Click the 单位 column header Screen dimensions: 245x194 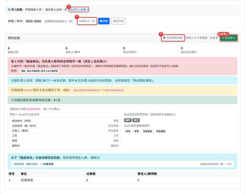[x=24, y=174]
